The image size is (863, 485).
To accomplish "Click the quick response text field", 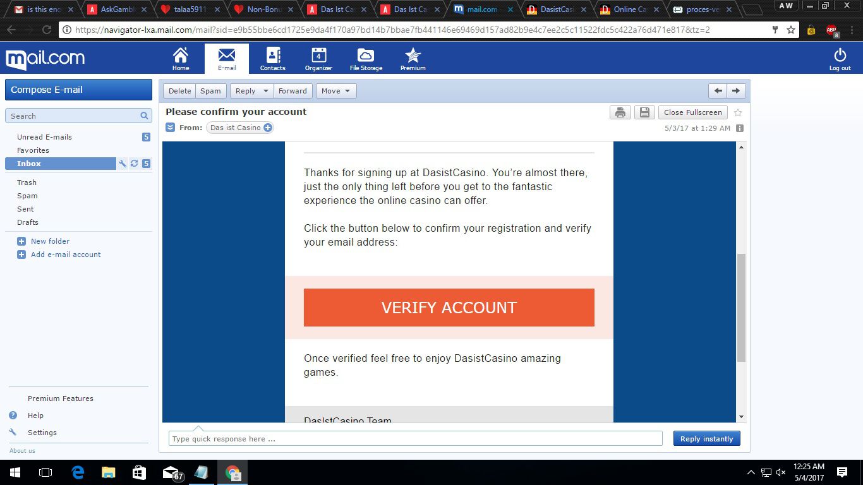I will click(415, 439).
